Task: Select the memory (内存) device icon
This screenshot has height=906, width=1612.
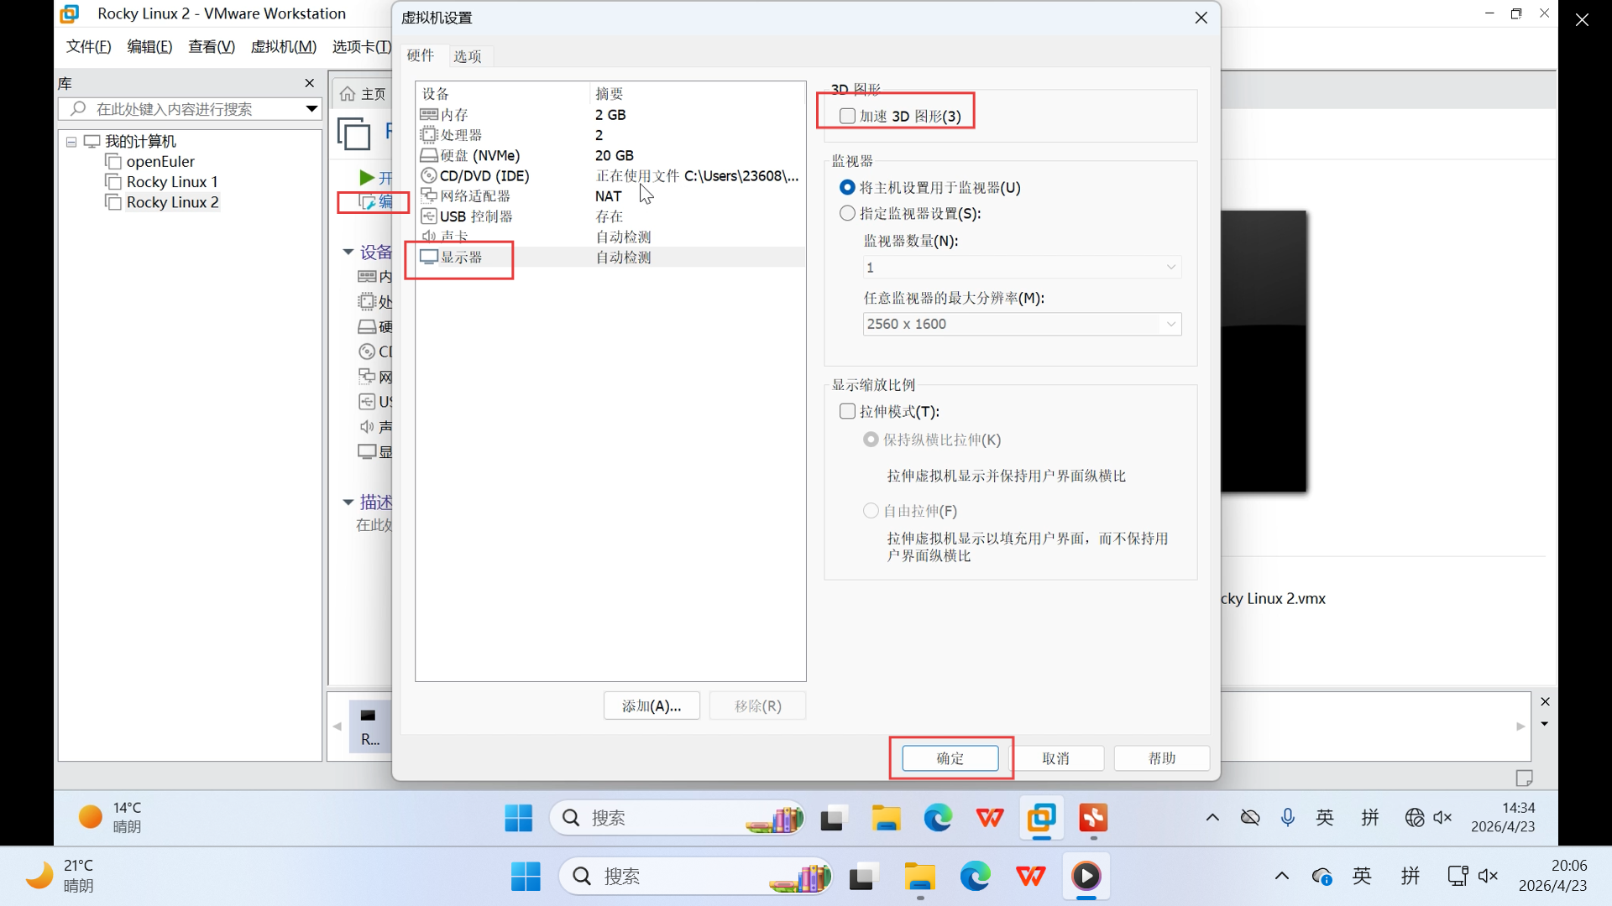Action: (x=429, y=115)
